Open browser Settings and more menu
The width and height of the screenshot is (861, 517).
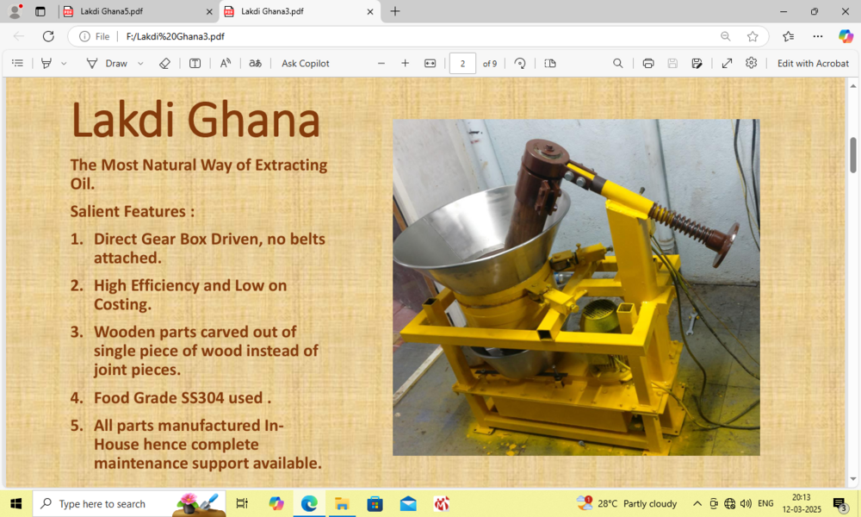coord(818,36)
